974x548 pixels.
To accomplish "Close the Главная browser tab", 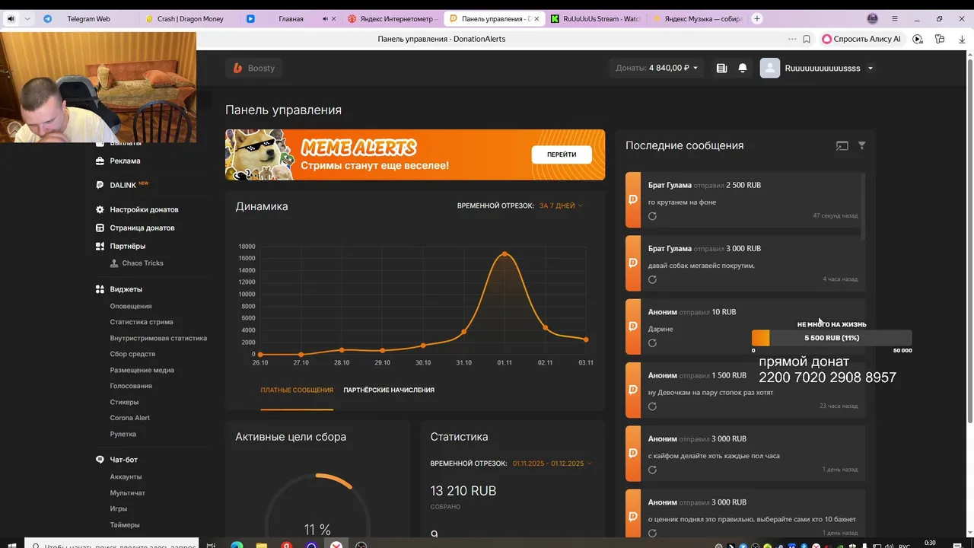I will click(x=335, y=19).
